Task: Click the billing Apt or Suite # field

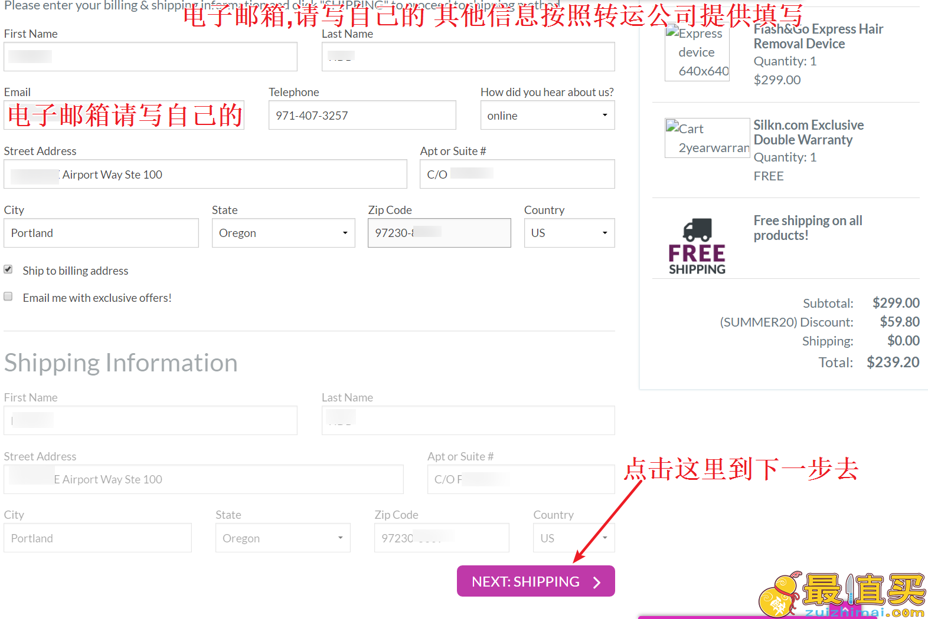Action: click(517, 174)
